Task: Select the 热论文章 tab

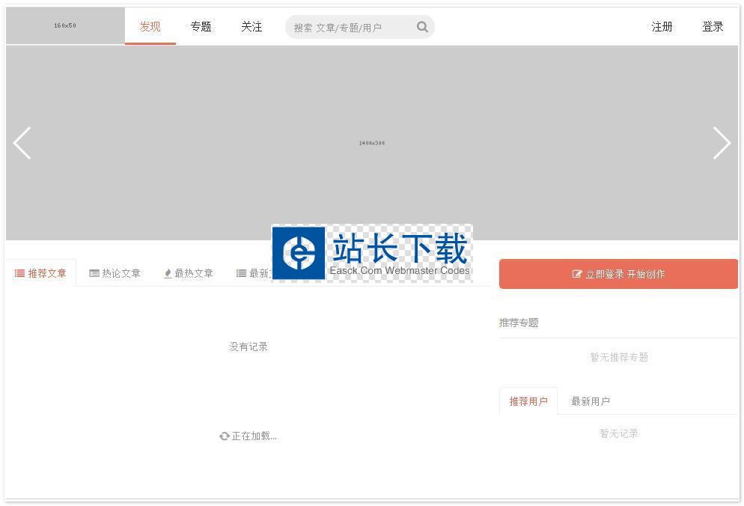Action: (115, 273)
